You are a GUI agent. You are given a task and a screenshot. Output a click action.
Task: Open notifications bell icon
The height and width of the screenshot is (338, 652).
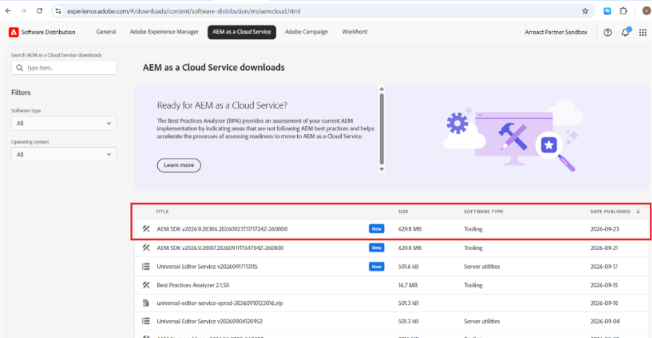click(x=625, y=32)
